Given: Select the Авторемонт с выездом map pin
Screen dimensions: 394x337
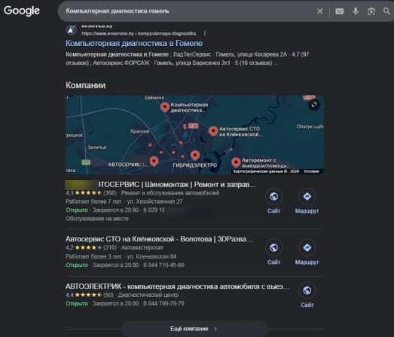Looking at the screenshot, I should click(x=236, y=162).
